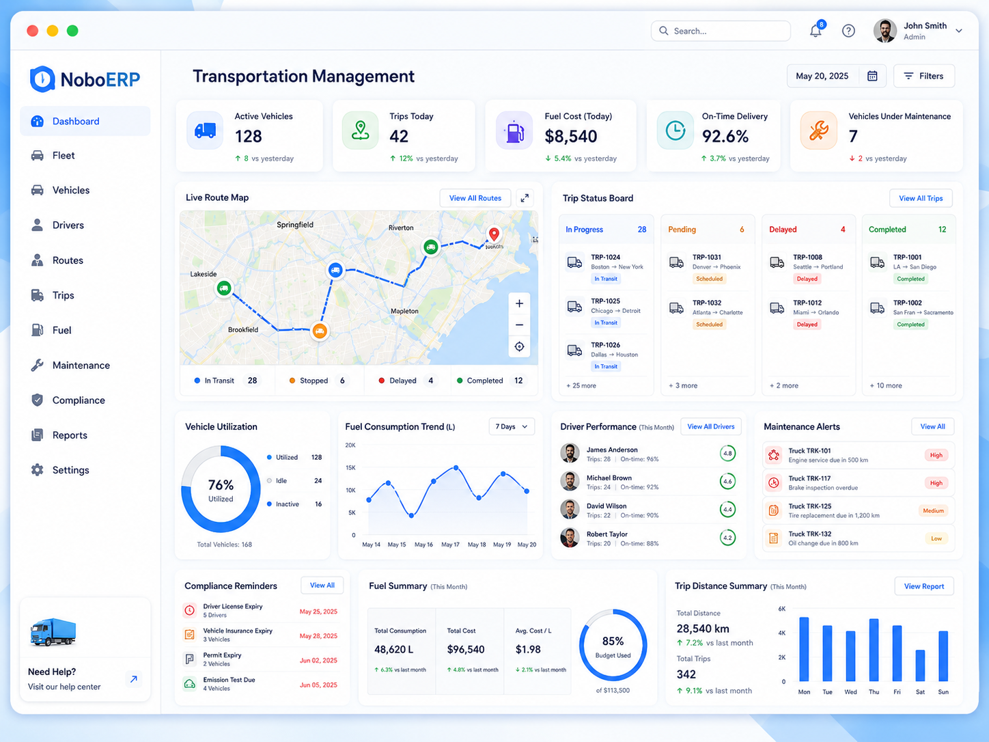
Task: Select the Pending column header on the trip board
Action: tap(707, 230)
